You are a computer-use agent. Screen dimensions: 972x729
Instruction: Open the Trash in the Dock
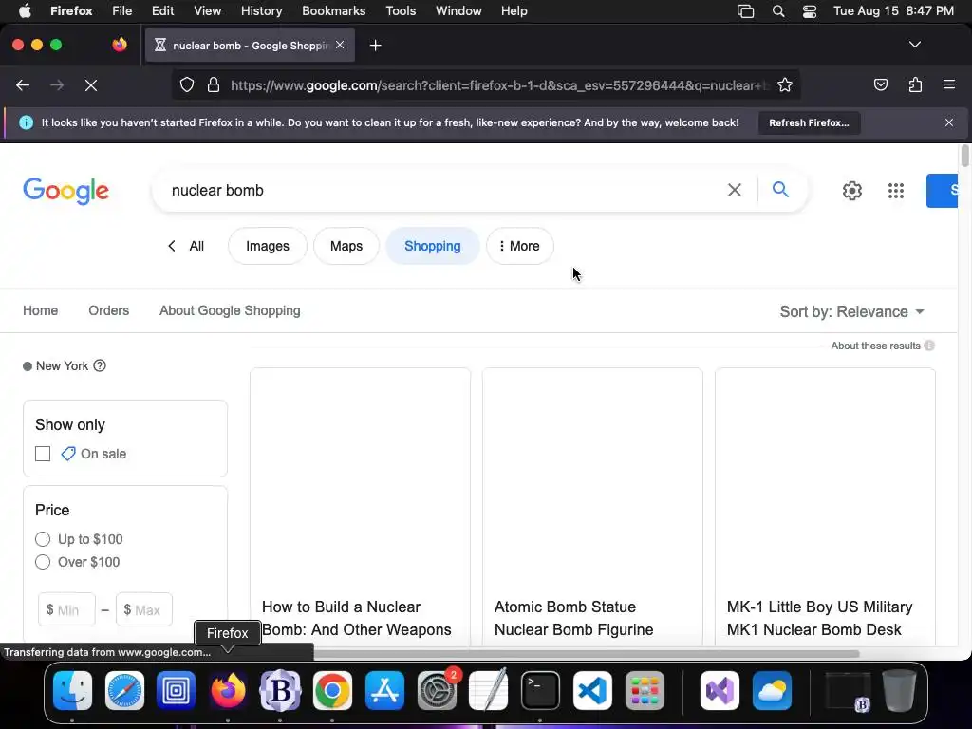coord(899,691)
